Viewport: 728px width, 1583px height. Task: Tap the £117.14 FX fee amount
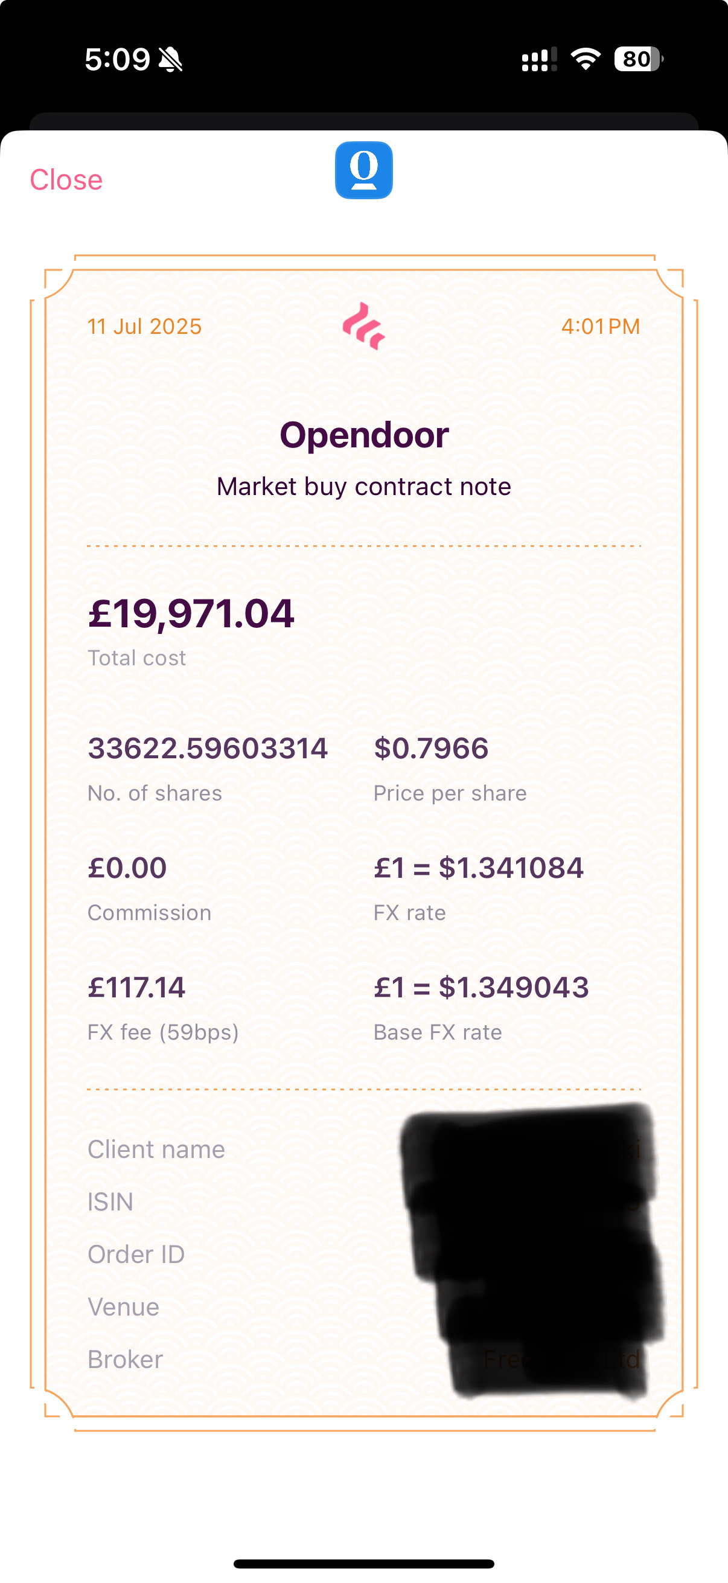tap(136, 988)
